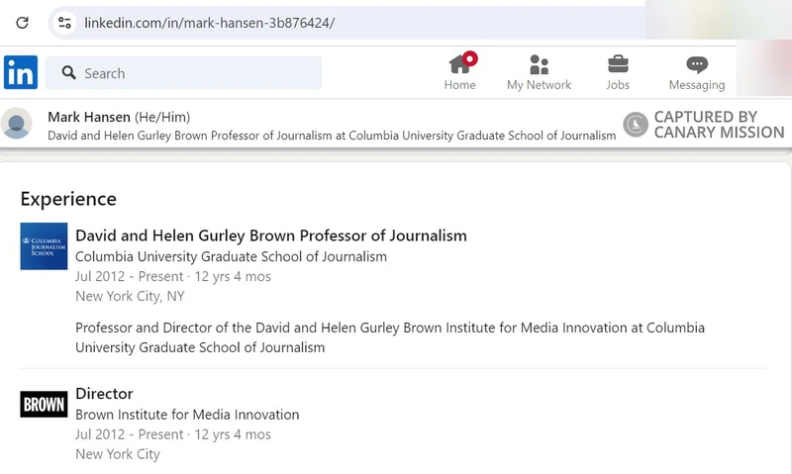Screen dimensions: 792x474
Task: Open the Jobs briefcase icon
Action: pyautogui.click(x=618, y=64)
